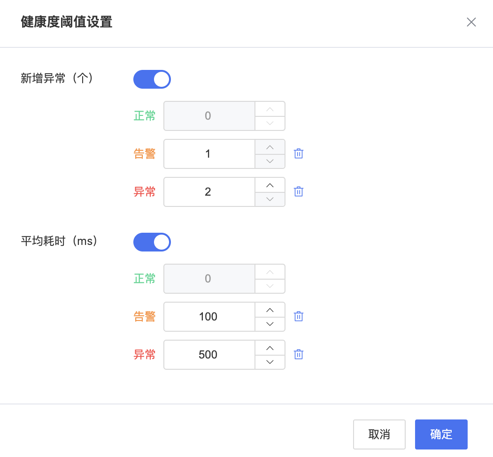Select the 异常 input field showing 2

[209, 192]
